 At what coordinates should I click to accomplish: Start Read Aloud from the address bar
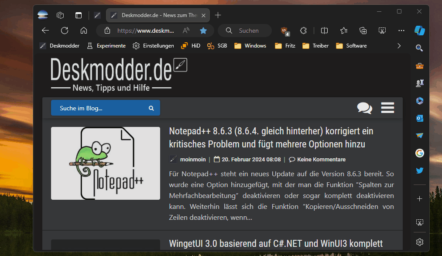[186, 31]
